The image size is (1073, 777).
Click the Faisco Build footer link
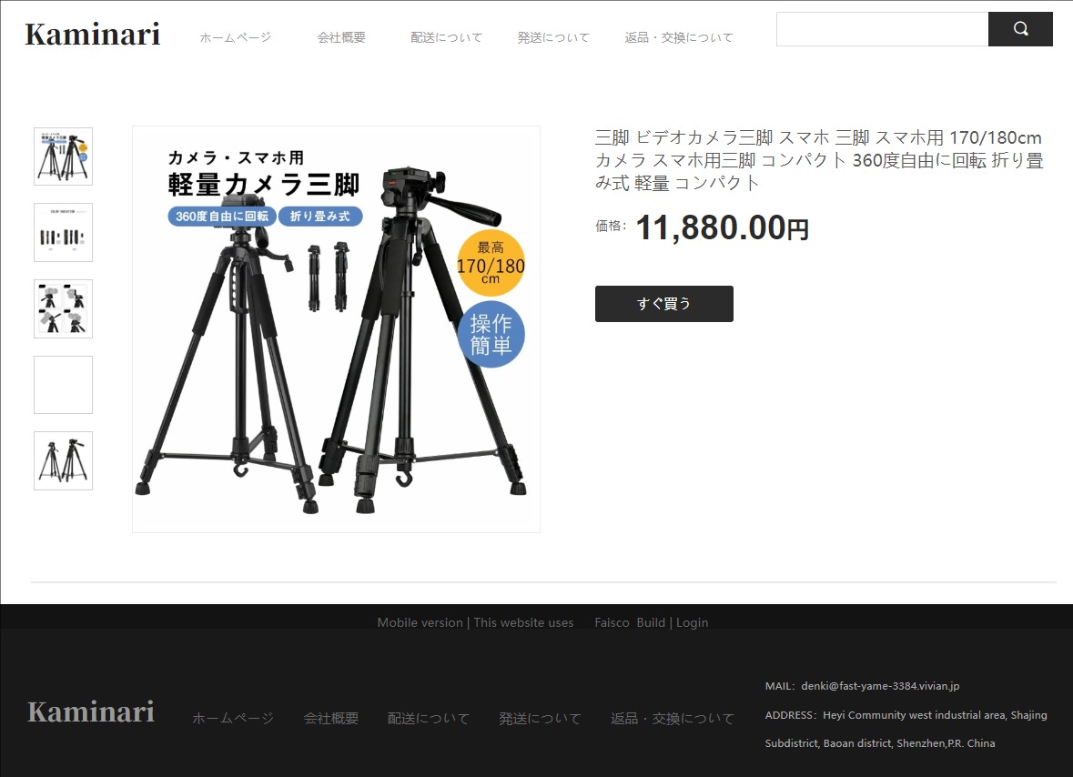coord(630,623)
